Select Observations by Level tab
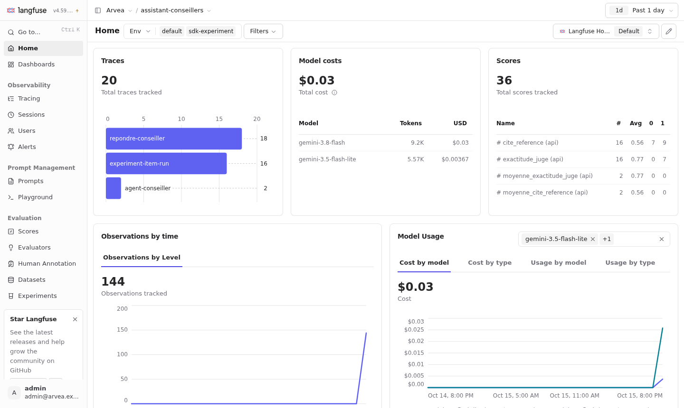 pyautogui.click(x=142, y=258)
